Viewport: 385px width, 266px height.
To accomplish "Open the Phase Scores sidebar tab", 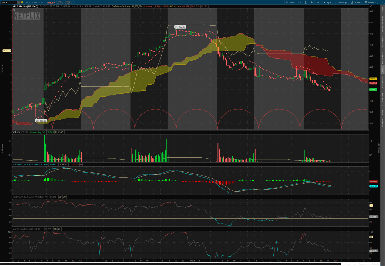I will [383, 83].
